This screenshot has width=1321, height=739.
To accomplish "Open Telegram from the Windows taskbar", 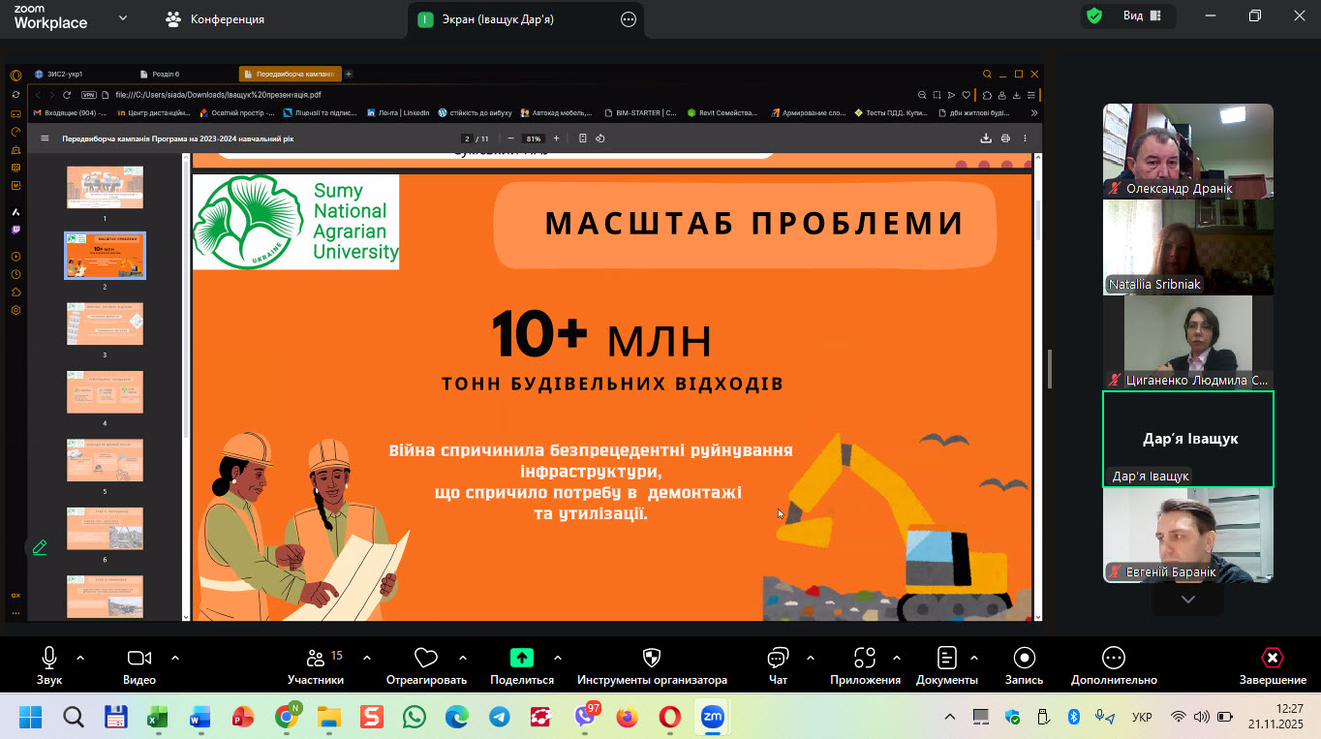I will coord(499,718).
